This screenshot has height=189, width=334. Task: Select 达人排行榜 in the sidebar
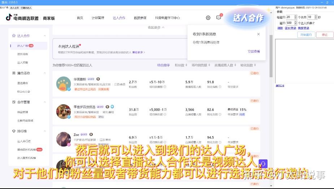click(24, 141)
